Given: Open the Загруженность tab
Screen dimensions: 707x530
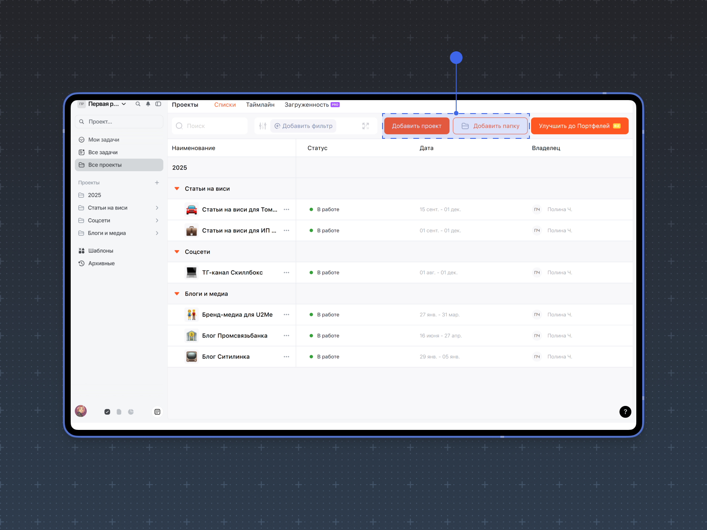Looking at the screenshot, I should (306, 105).
